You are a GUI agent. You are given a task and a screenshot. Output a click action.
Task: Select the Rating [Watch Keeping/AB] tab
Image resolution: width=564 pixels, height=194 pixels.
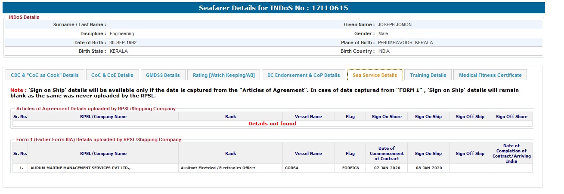[x=223, y=75]
